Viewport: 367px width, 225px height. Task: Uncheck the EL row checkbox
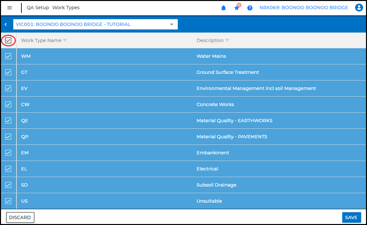pos(8,169)
